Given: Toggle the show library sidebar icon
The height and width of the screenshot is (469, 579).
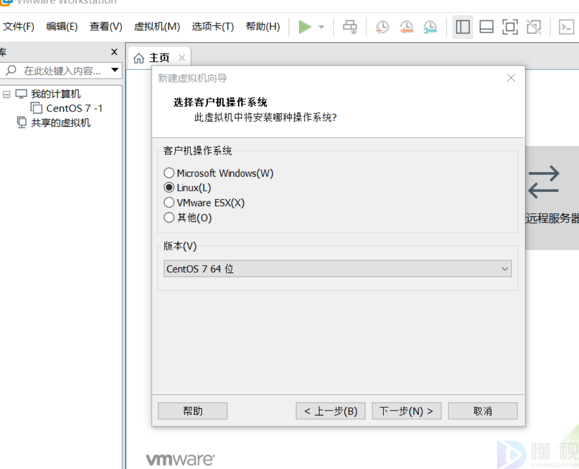Looking at the screenshot, I should click(x=463, y=27).
